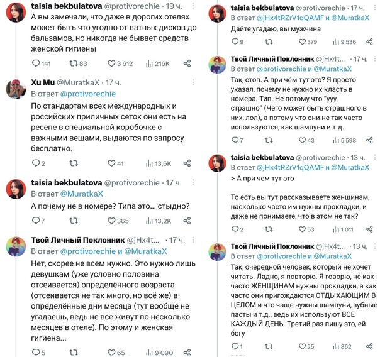
Task: Open more options on 'Дайте угадаю' tweet
Action: pyautogui.click(x=375, y=8)
